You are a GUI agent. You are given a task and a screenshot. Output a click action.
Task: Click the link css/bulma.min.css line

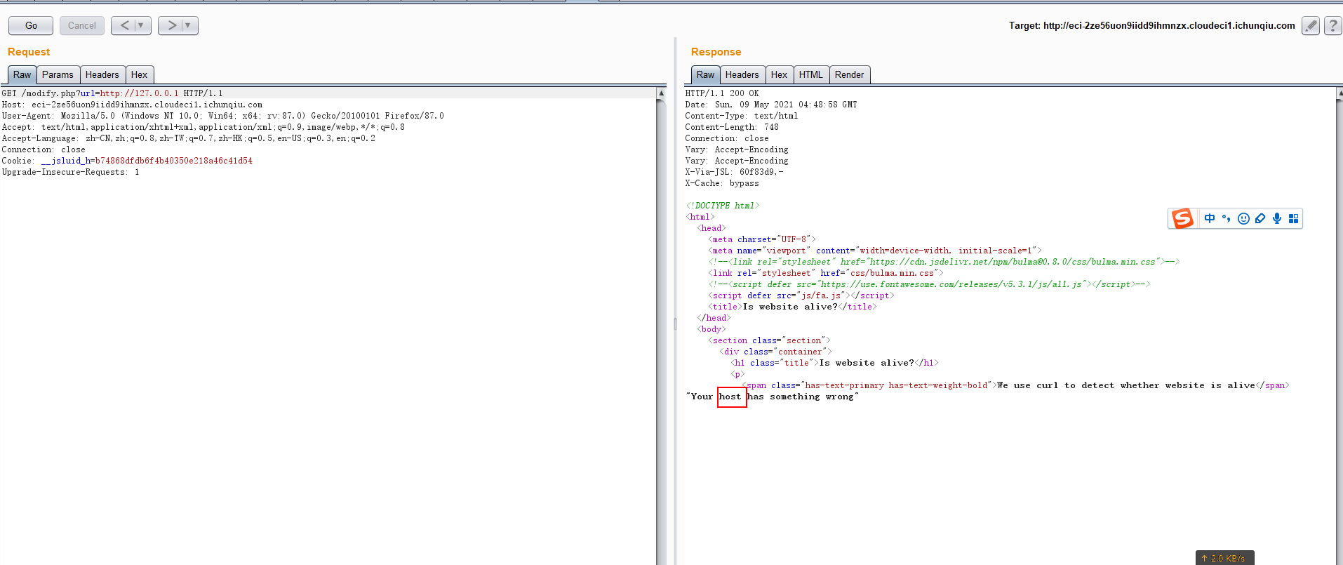tap(826, 273)
